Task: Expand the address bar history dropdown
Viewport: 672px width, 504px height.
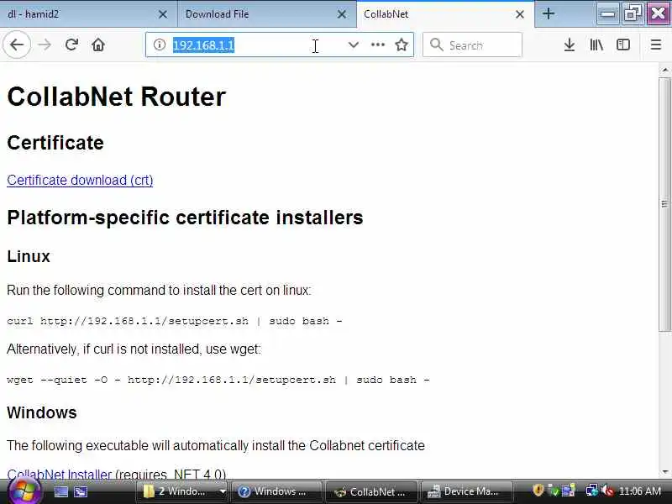Action: point(353,45)
